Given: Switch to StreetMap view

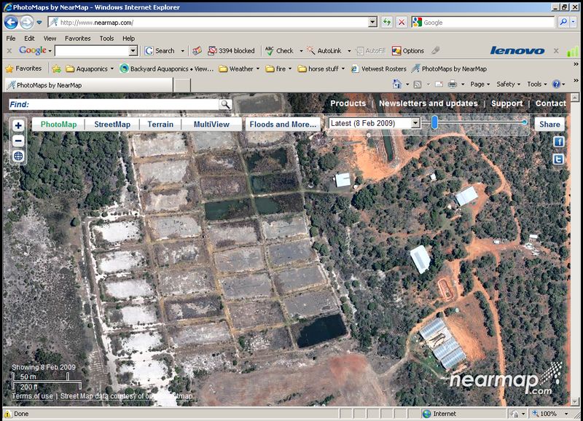Looking at the screenshot, I should [112, 125].
